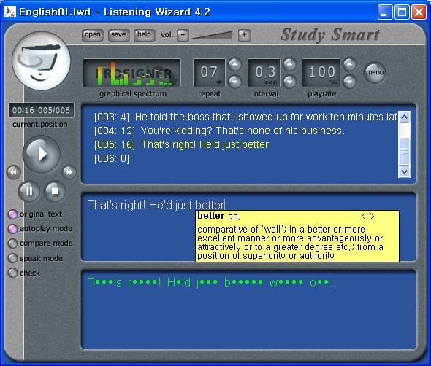Enable speak mode

tap(12, 258)
